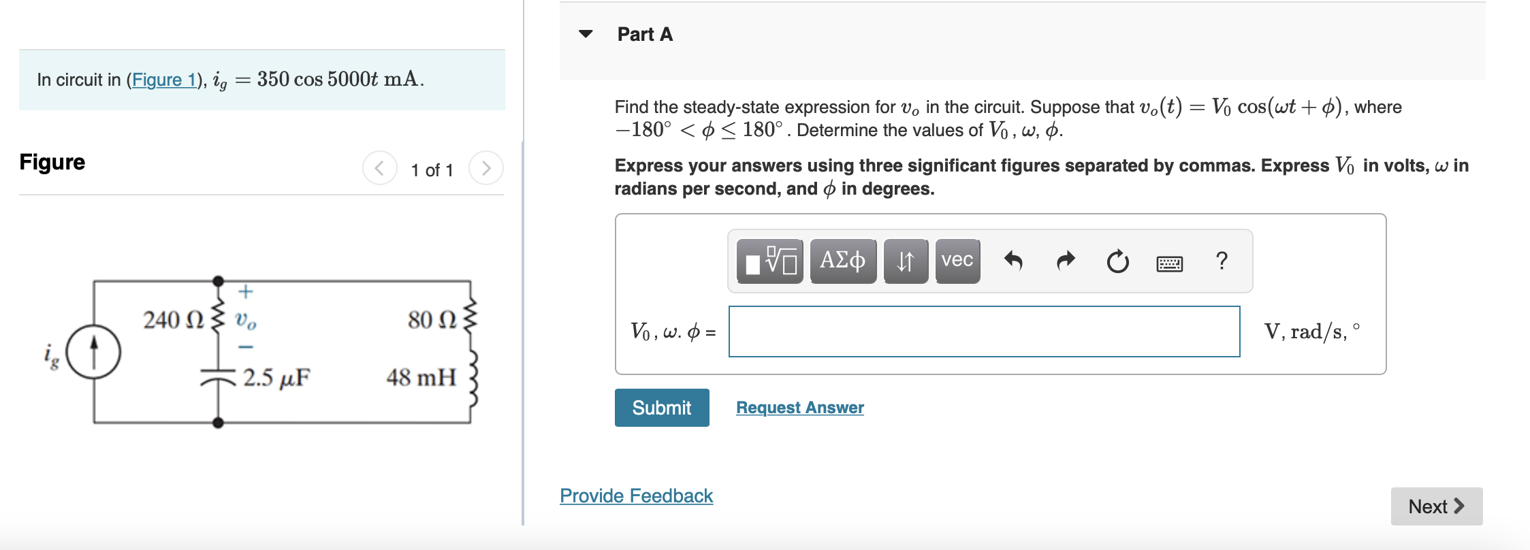Click Provide Feedback

coord(635,496)
